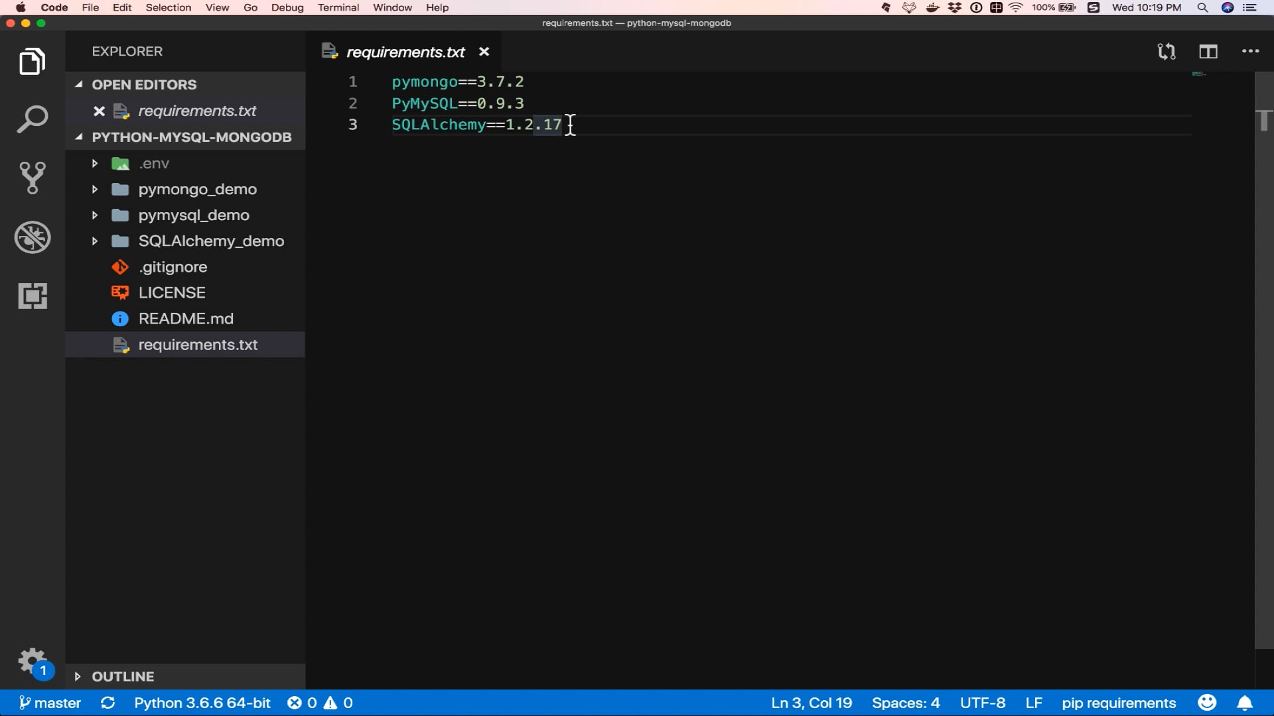Open notifications bell in status bar
The height and width of the screenshot is (716, 1274).
1245,703
